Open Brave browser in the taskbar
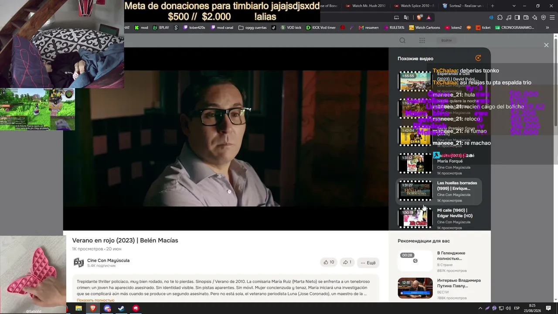The height and width of the screenshot is (314, 558). click(93, 308)
